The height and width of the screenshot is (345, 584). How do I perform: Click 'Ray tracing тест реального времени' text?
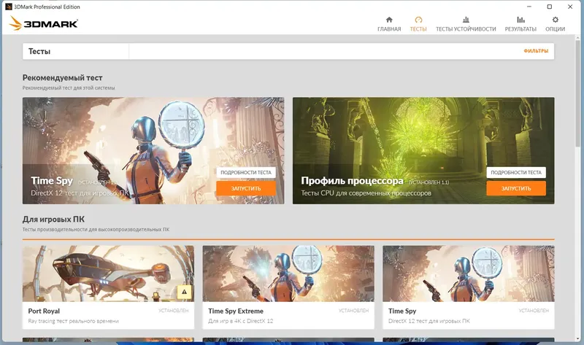74,321
